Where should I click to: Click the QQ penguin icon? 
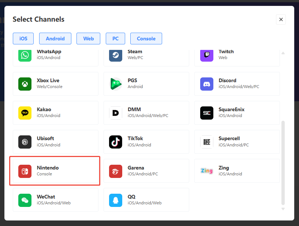[x=116, y=200]
